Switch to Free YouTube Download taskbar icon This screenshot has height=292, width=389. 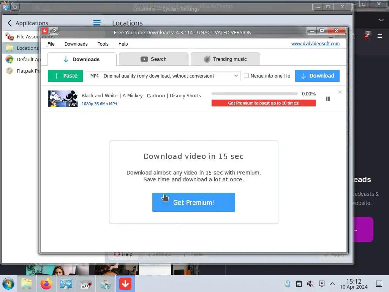[125, 284]
